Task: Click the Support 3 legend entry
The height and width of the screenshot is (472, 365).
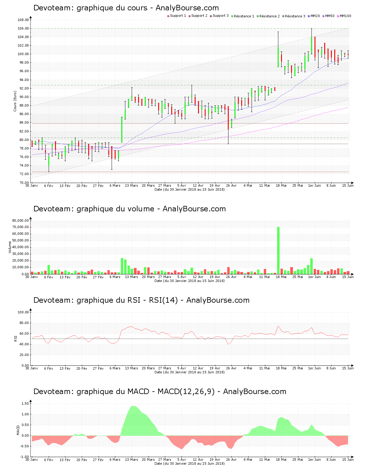Action: (219, 16)
